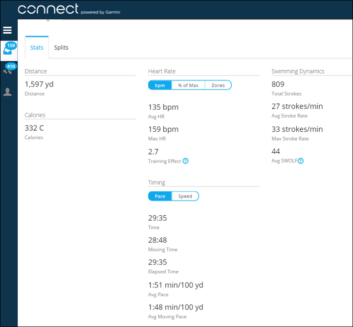Switch to the Stats tab
353x327 pixels.
click(37, 47)
